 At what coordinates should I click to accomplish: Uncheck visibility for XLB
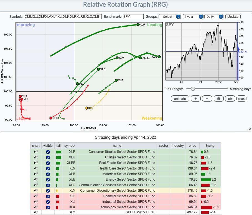(48, 174)
